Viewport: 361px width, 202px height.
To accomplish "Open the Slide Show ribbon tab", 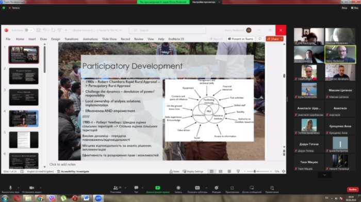I will (x=109, y=39).
